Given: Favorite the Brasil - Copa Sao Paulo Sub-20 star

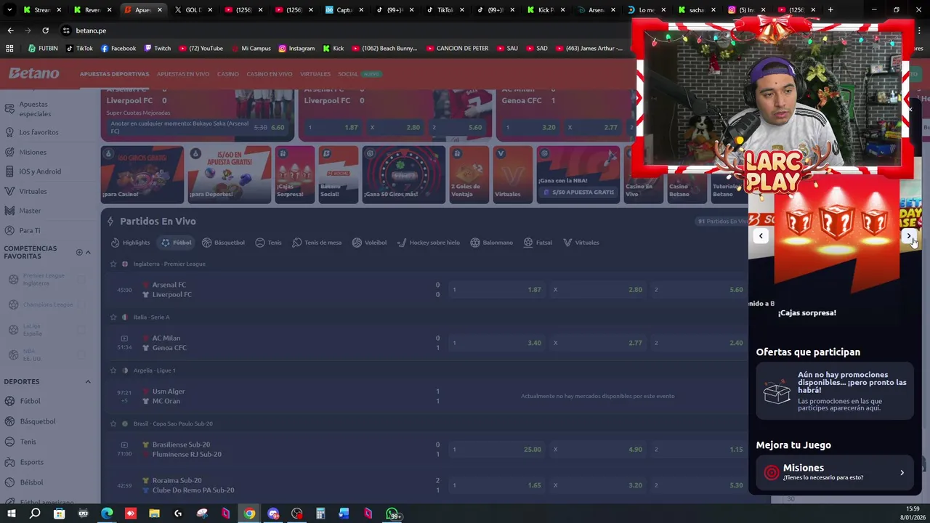Looking at the screenshot, I should click(x=113, y=423).
